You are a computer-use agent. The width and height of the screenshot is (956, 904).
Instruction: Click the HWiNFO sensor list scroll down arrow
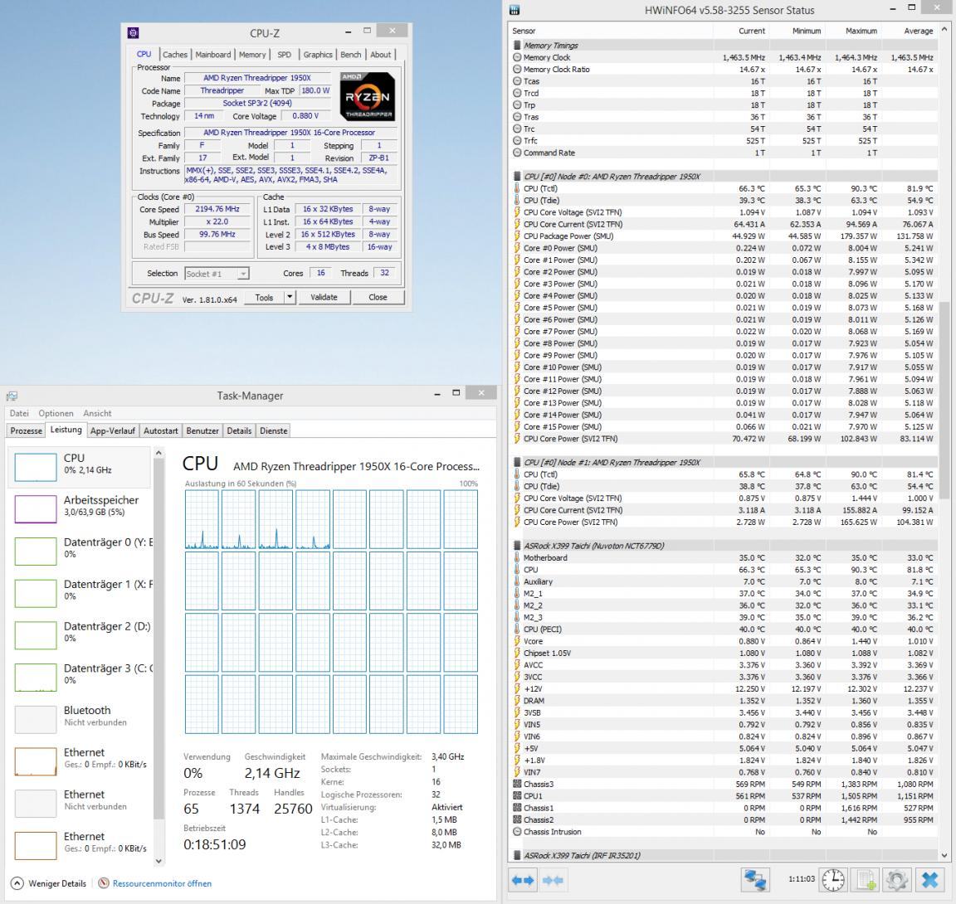pos(944,855)
